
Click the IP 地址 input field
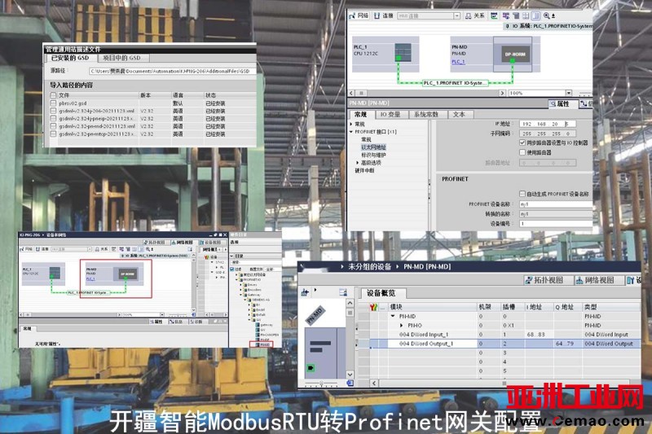point(547,124)
